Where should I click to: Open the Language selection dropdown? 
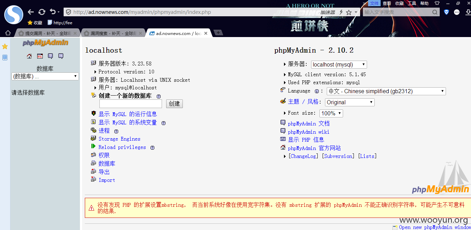(x=386, y=91)
